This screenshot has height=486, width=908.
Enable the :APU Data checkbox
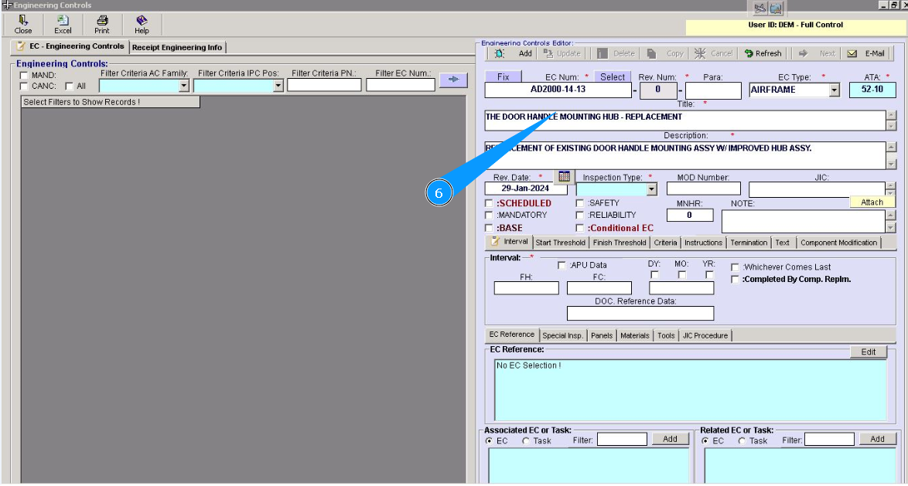coord(562,265)
